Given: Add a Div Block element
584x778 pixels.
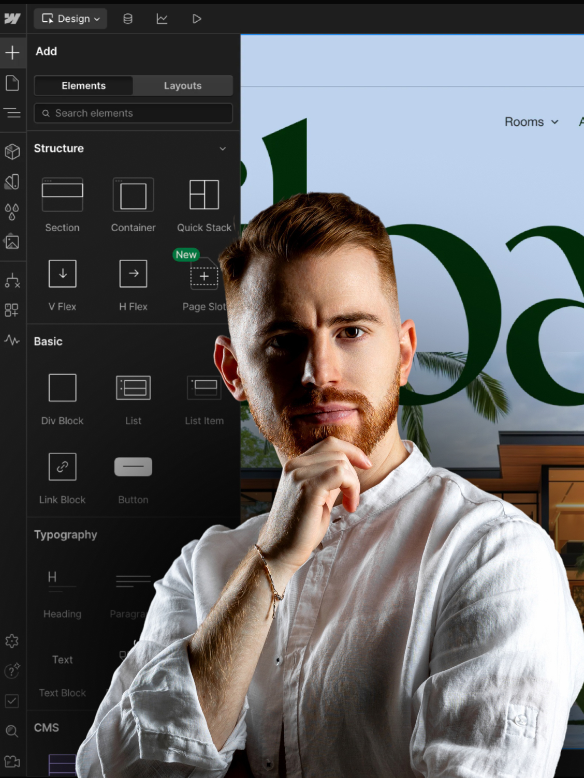Looking at the screenshot, I should point(62,399).
